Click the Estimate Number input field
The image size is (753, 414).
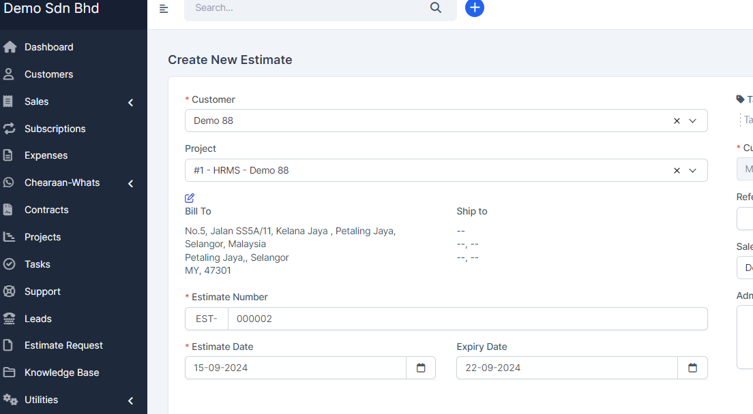click(x=467, y=319)
